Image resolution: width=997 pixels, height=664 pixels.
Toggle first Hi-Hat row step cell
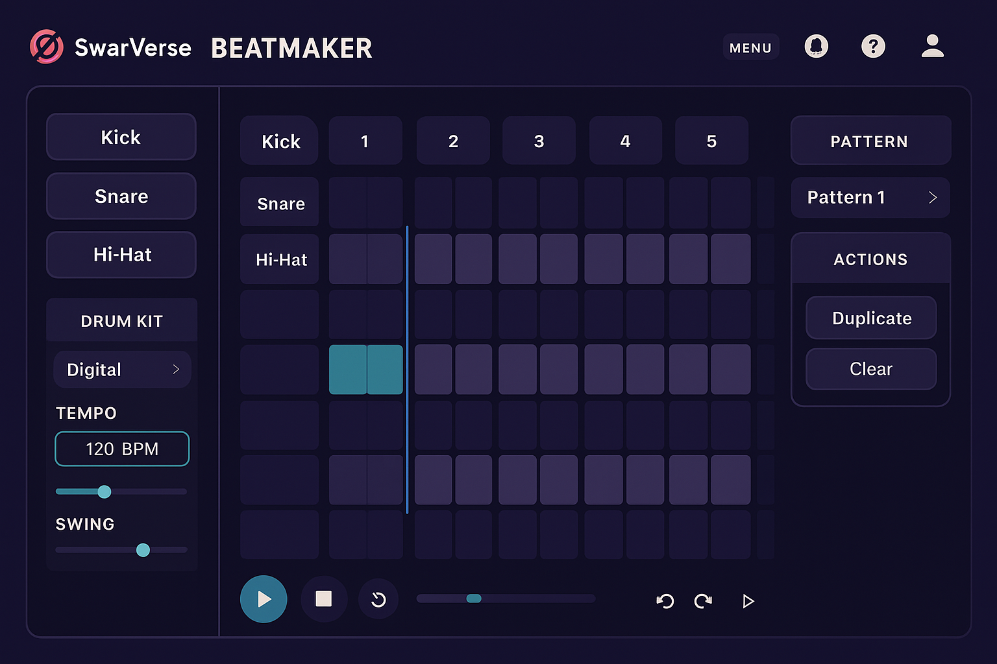(348, 259)
